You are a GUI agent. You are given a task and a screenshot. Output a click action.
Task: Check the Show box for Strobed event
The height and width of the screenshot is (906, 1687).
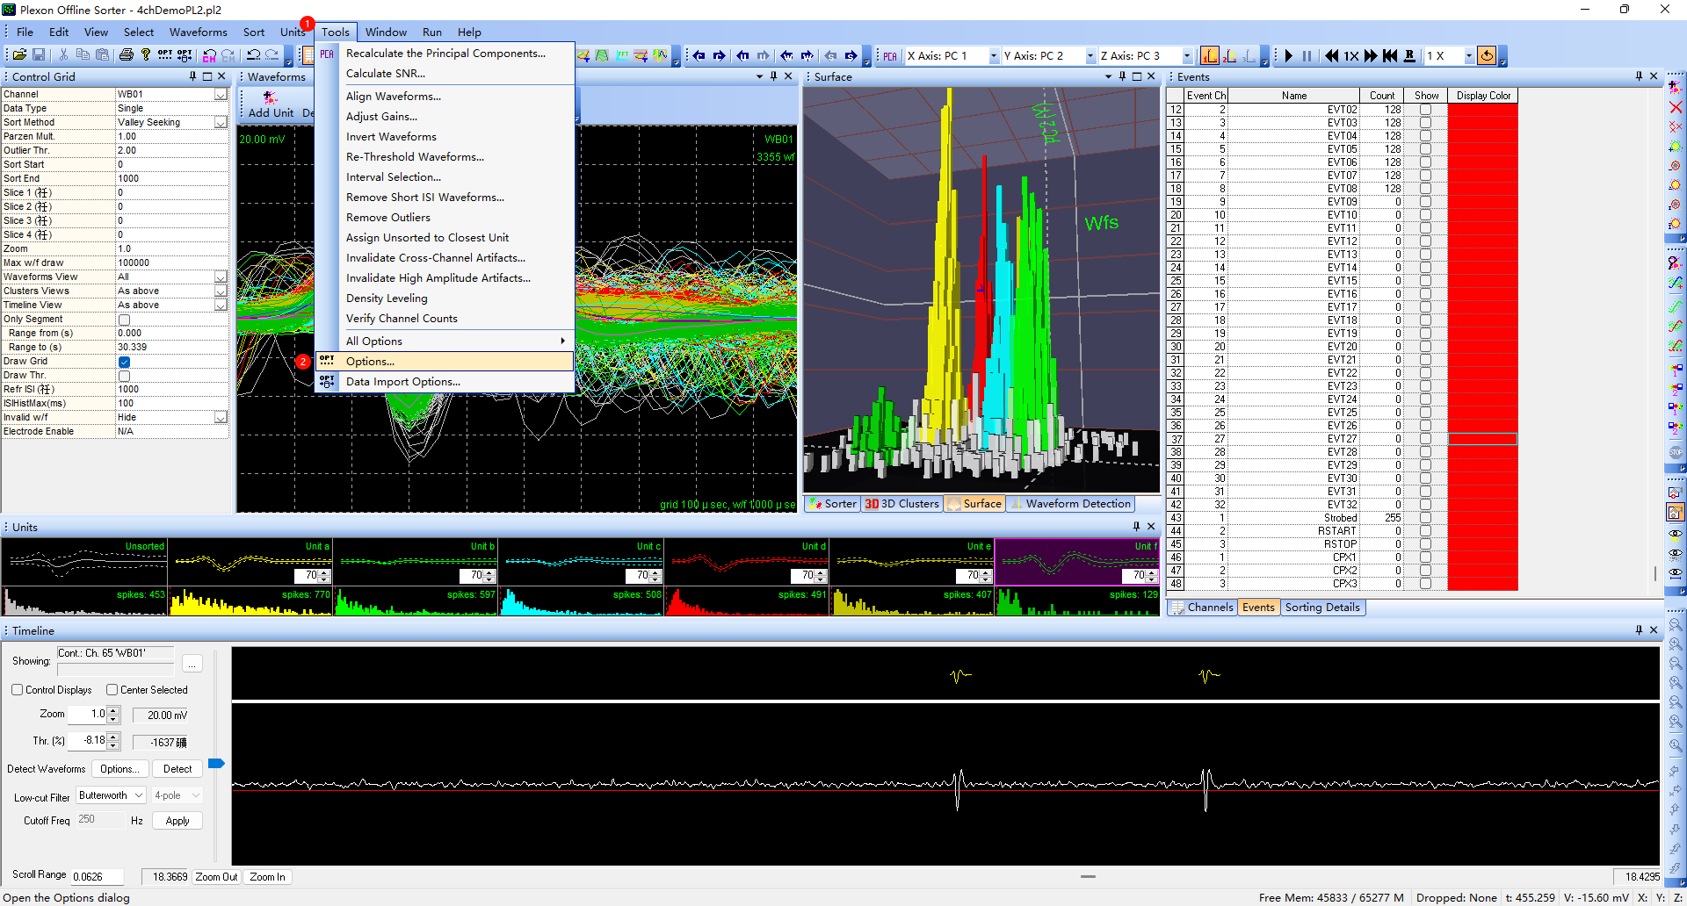1425,518
